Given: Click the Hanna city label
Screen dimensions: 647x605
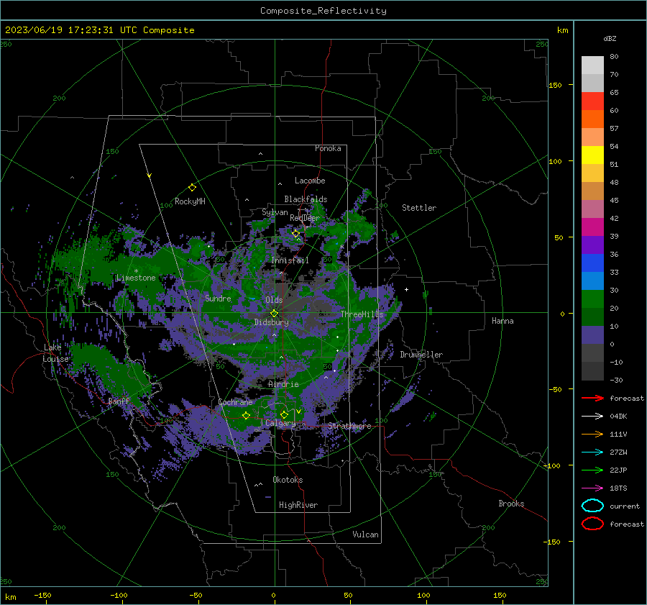Looking at the screenshot, I should click(x=503, y=321).
